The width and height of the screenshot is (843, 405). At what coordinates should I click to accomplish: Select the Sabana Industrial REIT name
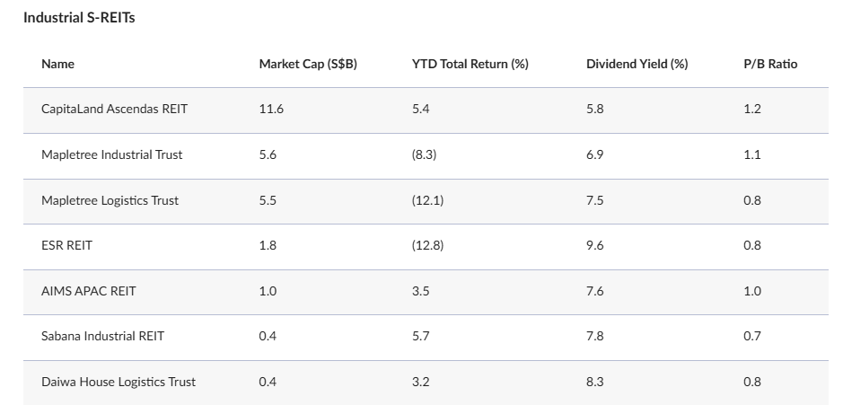[x=102, y=336]
